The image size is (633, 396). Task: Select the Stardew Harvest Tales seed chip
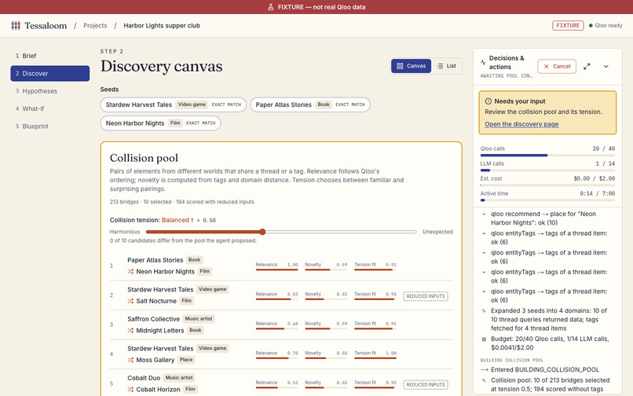pyautogui.click(x=174, y=104)
